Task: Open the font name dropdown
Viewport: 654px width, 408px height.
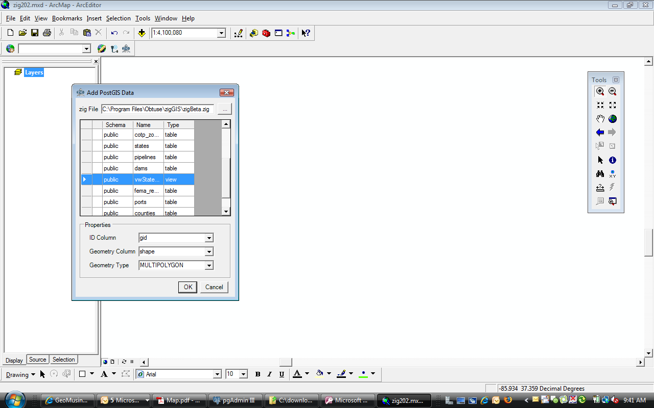Action: coord(217,374)
